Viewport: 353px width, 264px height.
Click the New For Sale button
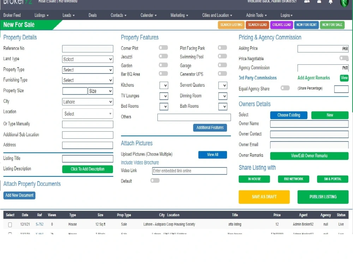click(332, 25)
